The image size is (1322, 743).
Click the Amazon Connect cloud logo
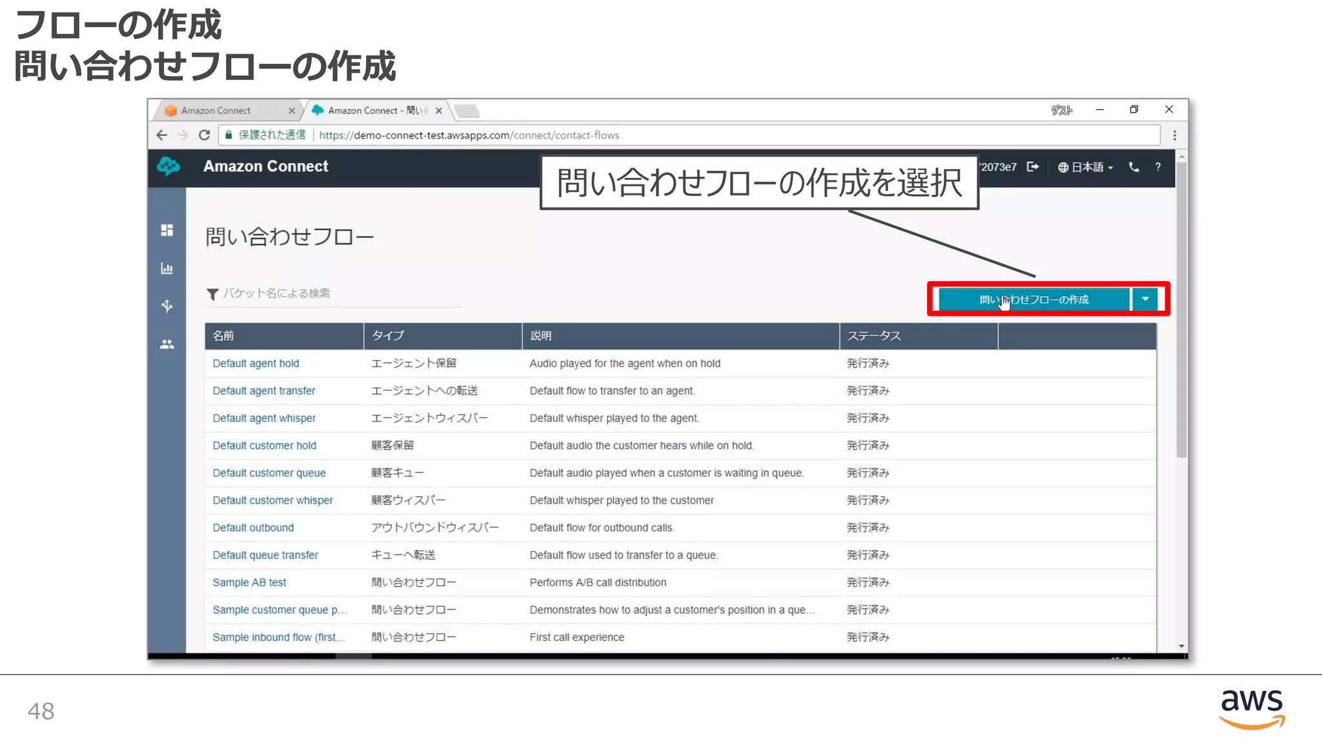coord(168,166)
